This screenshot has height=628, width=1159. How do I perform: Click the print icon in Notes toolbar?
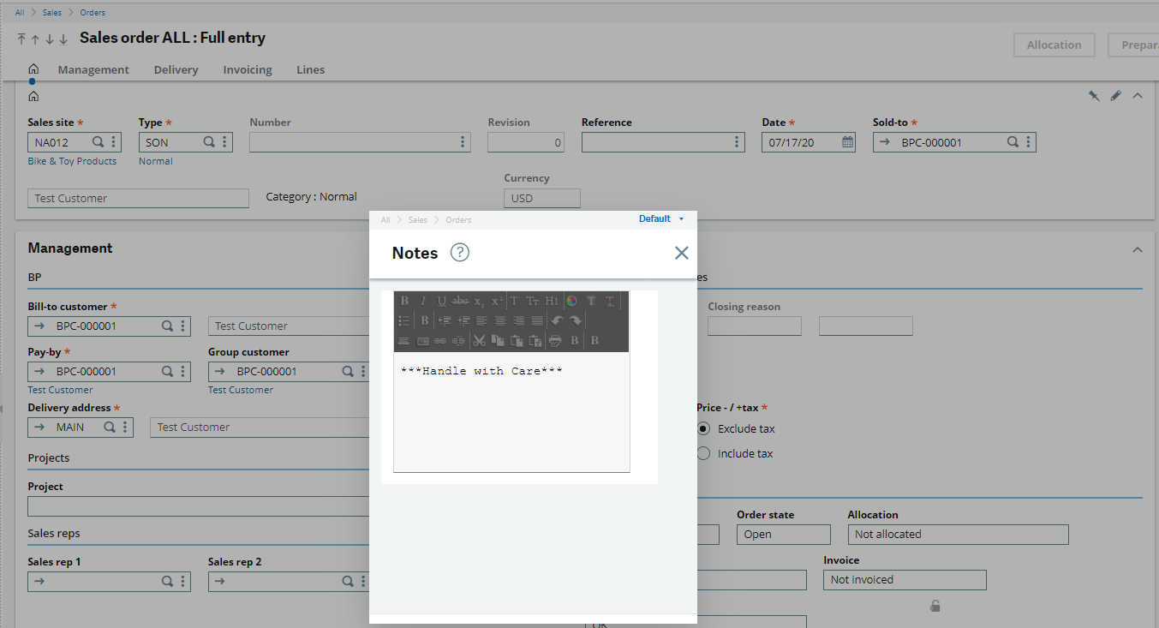tap(555, 341)
